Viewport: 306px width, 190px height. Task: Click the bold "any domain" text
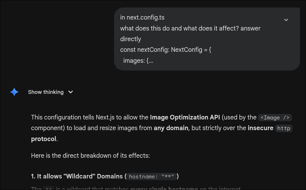click(x=171, y=128)
